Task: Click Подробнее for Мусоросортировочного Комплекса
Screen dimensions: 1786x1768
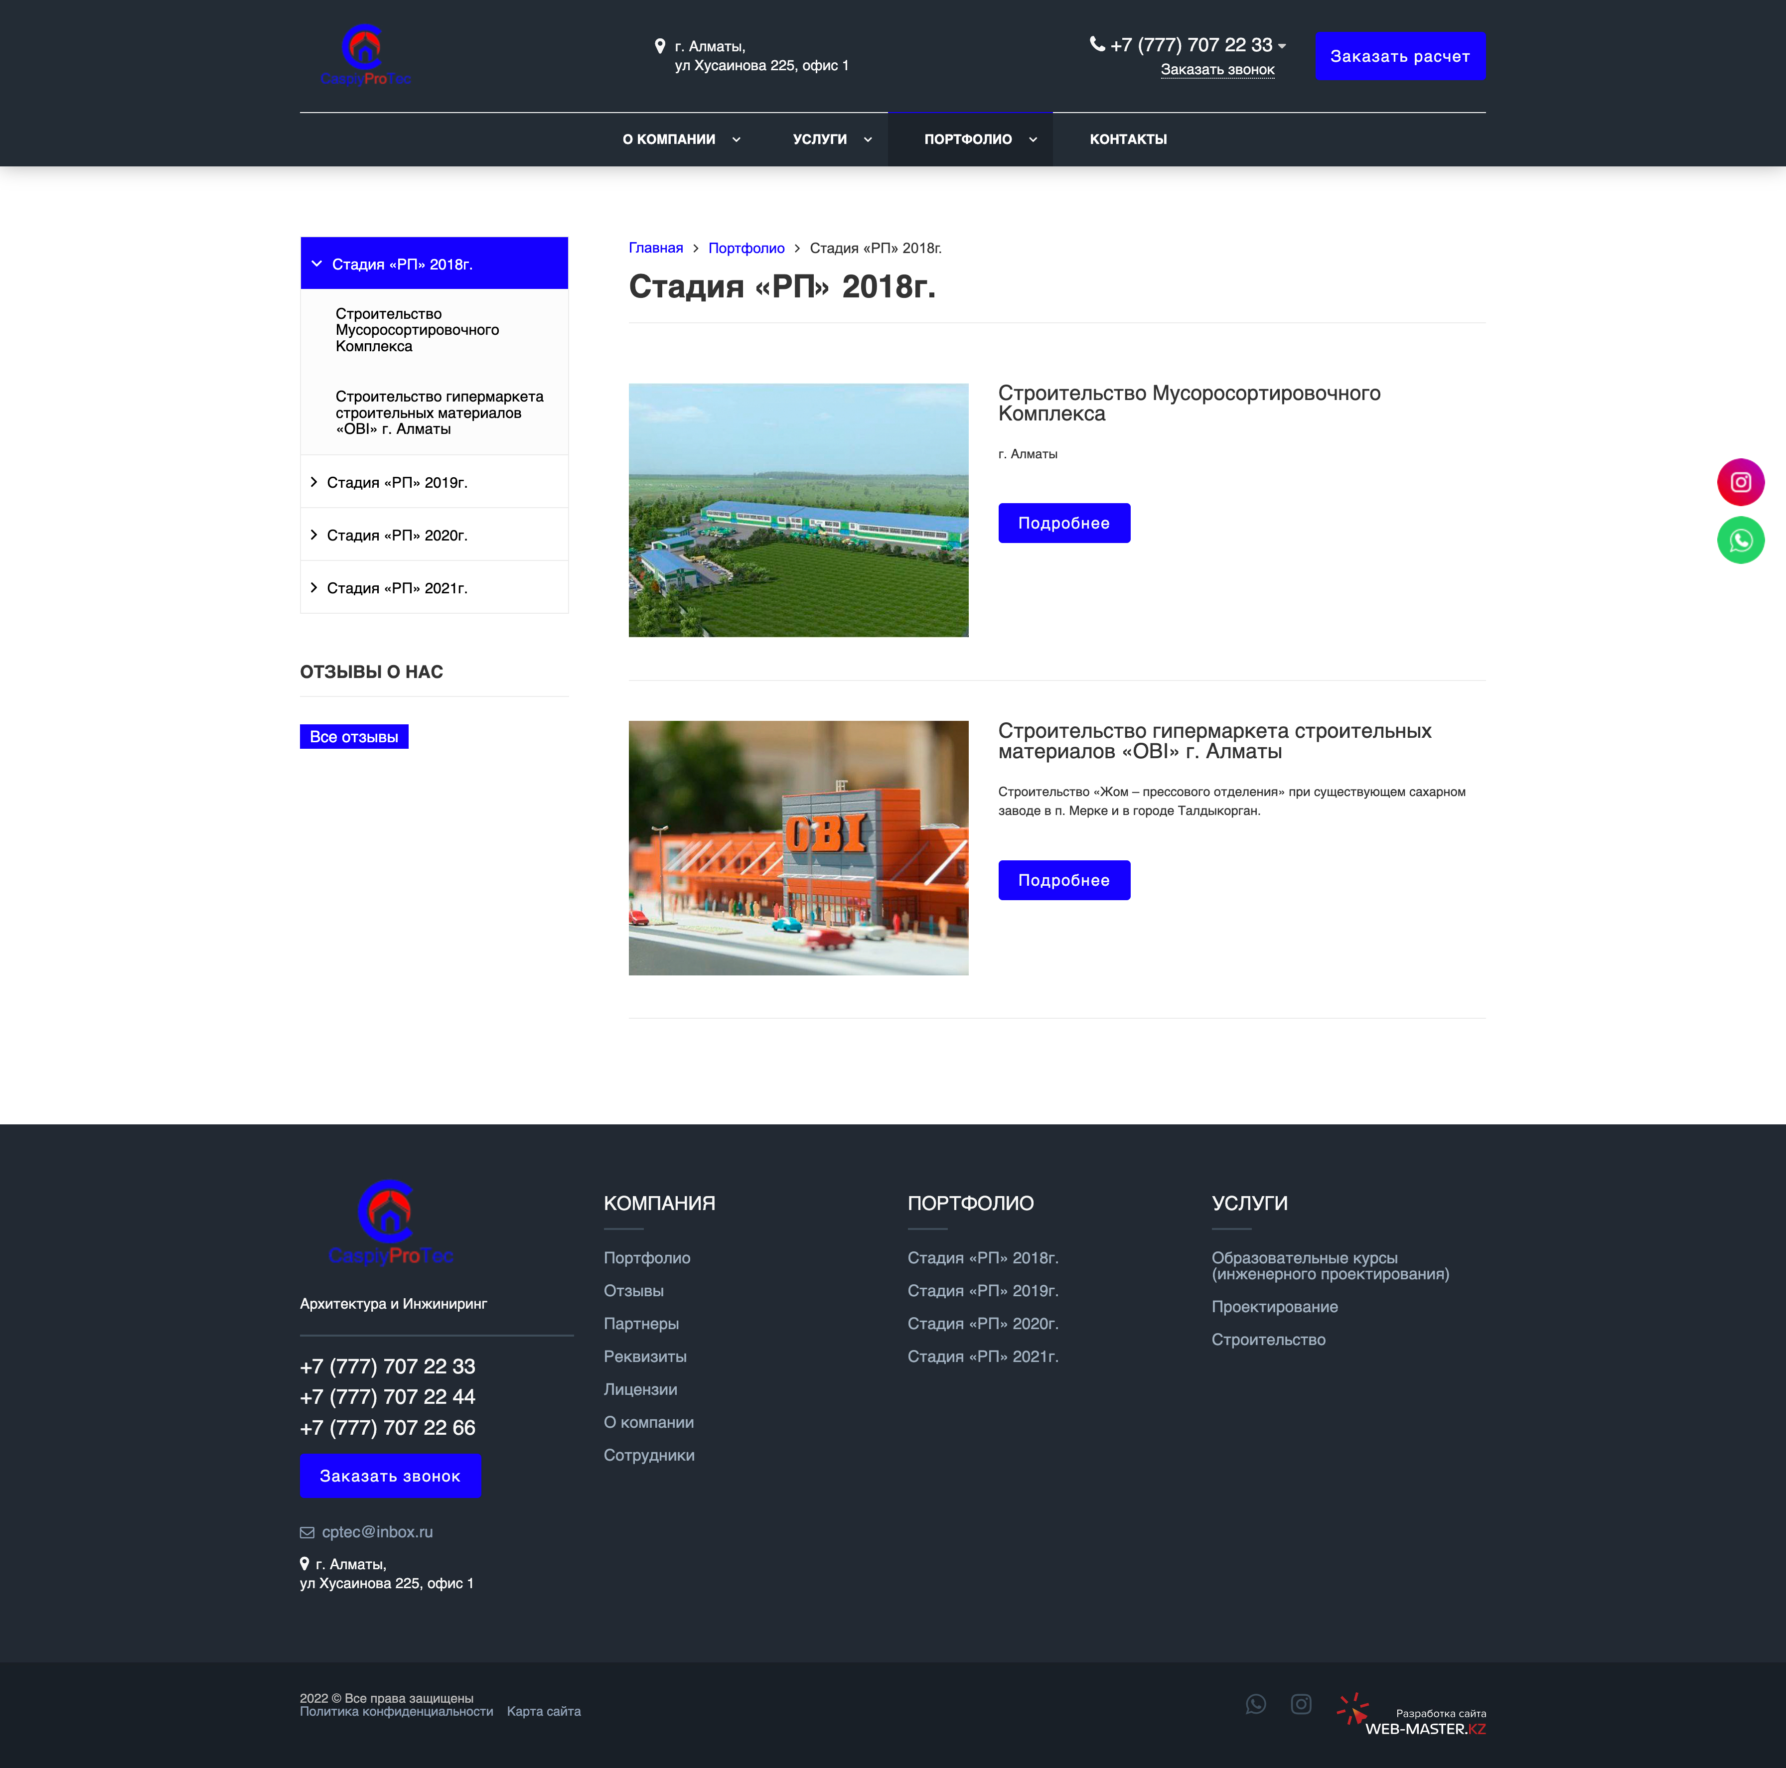Action: (x=1064, y=523)
